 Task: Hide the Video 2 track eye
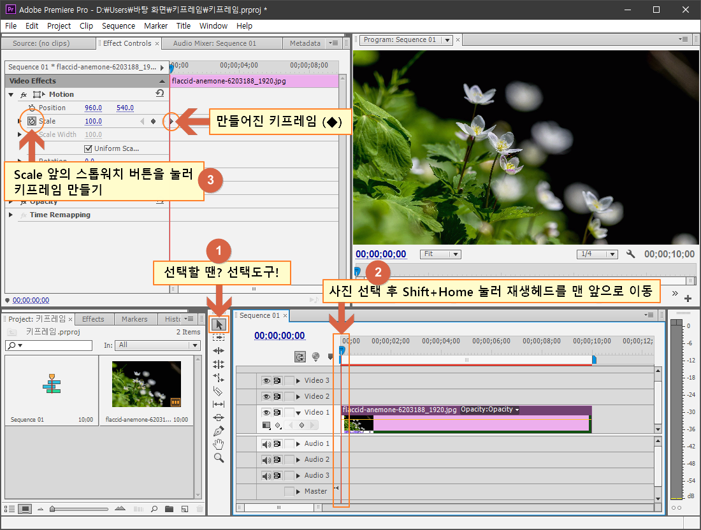pos(266,396)
